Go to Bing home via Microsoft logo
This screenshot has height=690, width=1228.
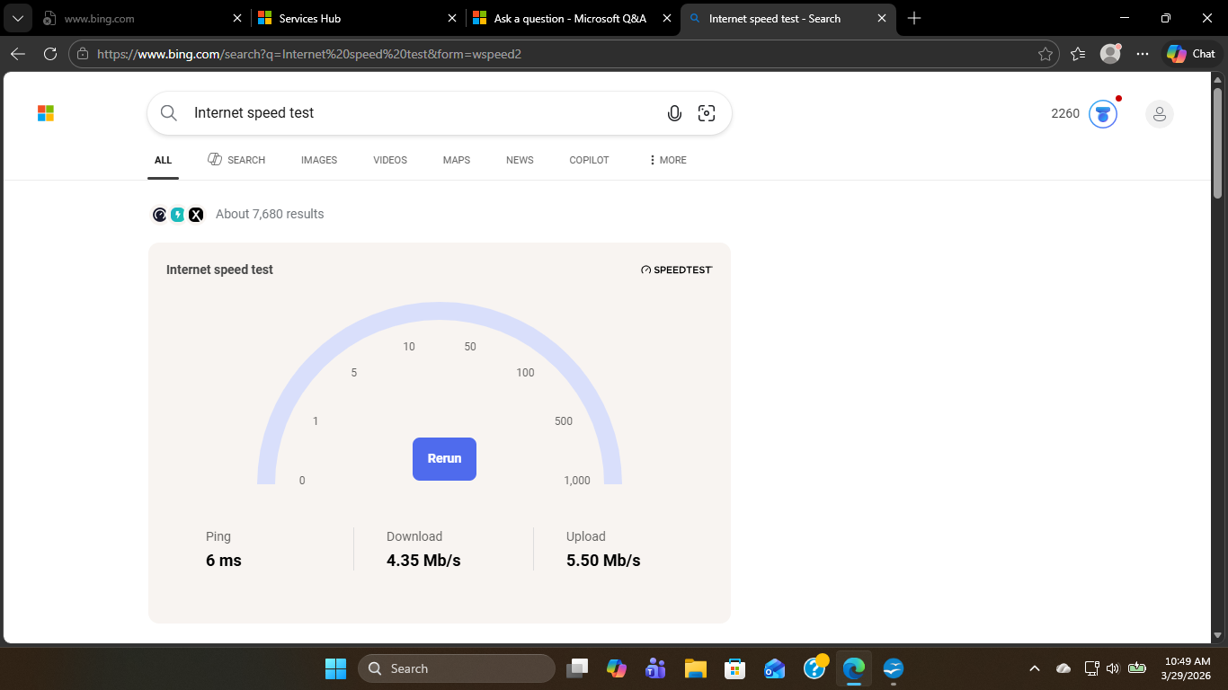pyautogui.click(x=46, y=113)
